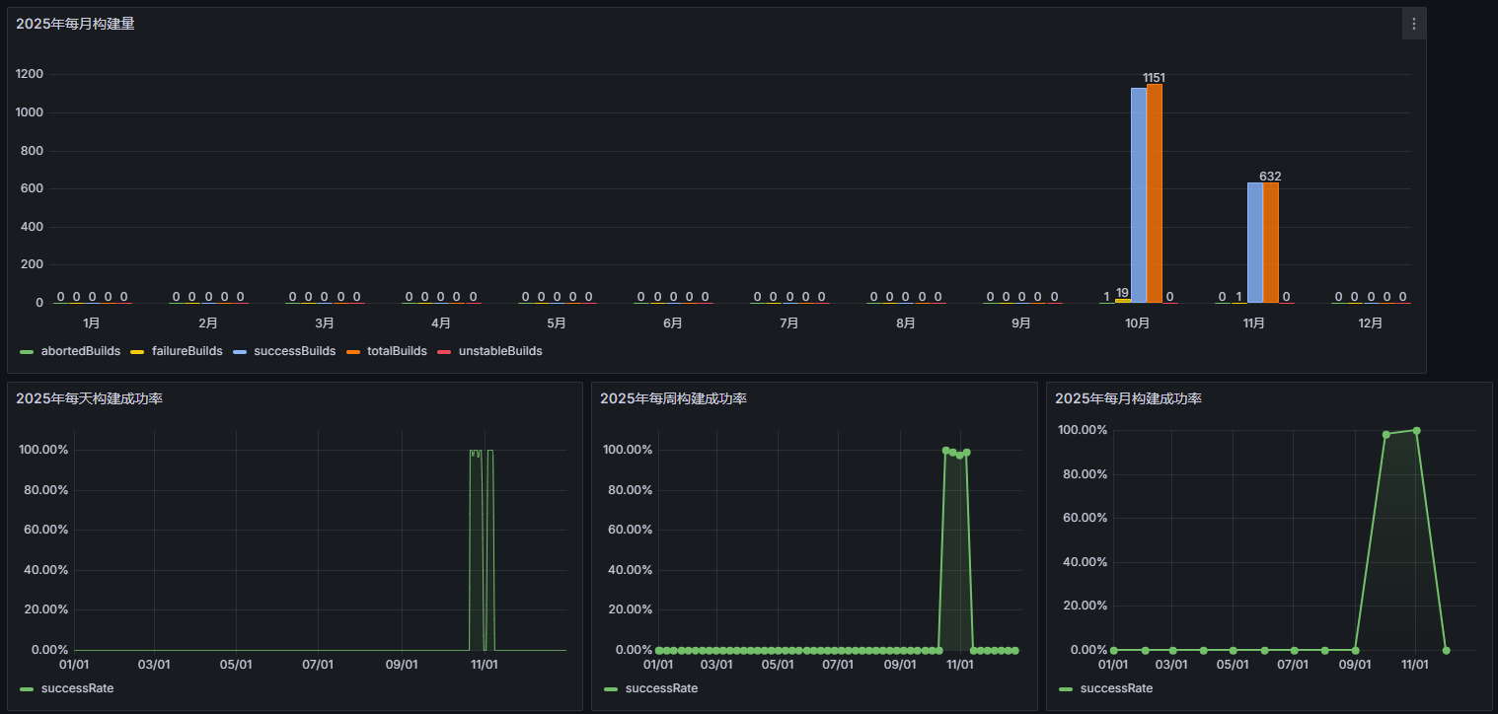1498x714 pixels.
Task: Open the panel menu three-dots icon
Action: click(1414, 25)
